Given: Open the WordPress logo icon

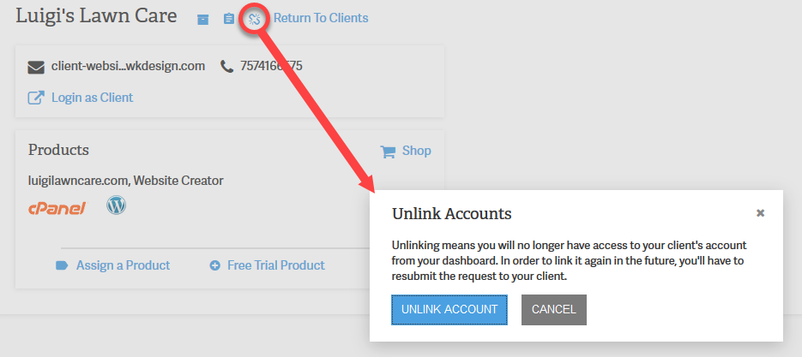Looking at the screenshot, I should pos(116,205).
